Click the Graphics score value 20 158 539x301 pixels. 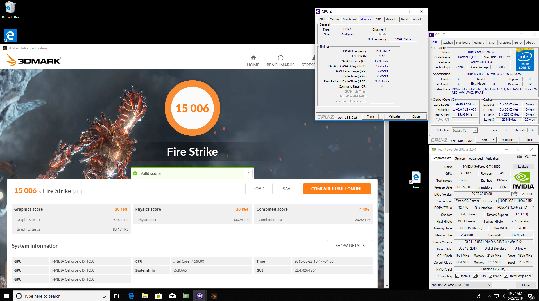pos(121,209)
